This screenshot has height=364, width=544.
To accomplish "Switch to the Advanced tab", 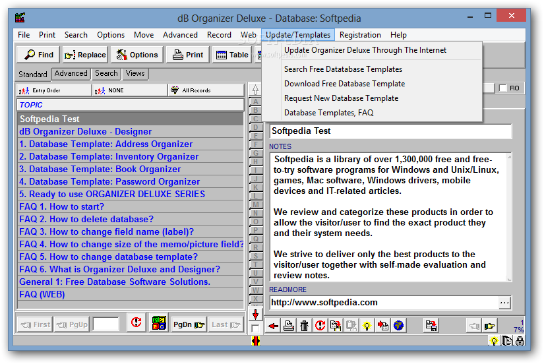I will point(71,74).
